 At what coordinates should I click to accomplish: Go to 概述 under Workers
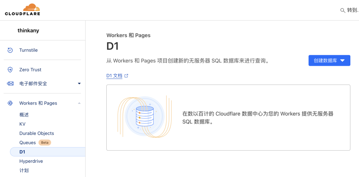pos(24,115)
